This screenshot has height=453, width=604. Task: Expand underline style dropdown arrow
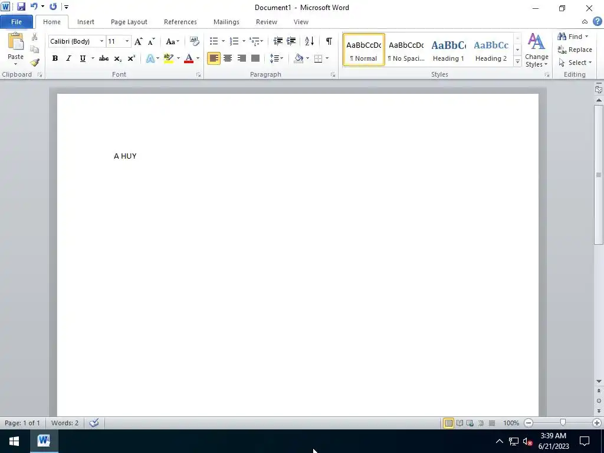(93, 58)
